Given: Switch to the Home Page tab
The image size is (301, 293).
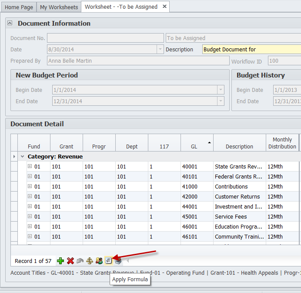Looking at the screenshot, I should [19, 7].
